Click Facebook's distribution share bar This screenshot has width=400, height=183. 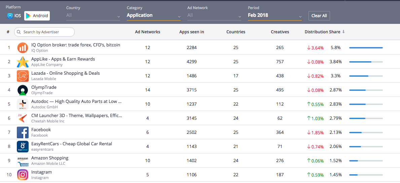[x=366, y=133]
